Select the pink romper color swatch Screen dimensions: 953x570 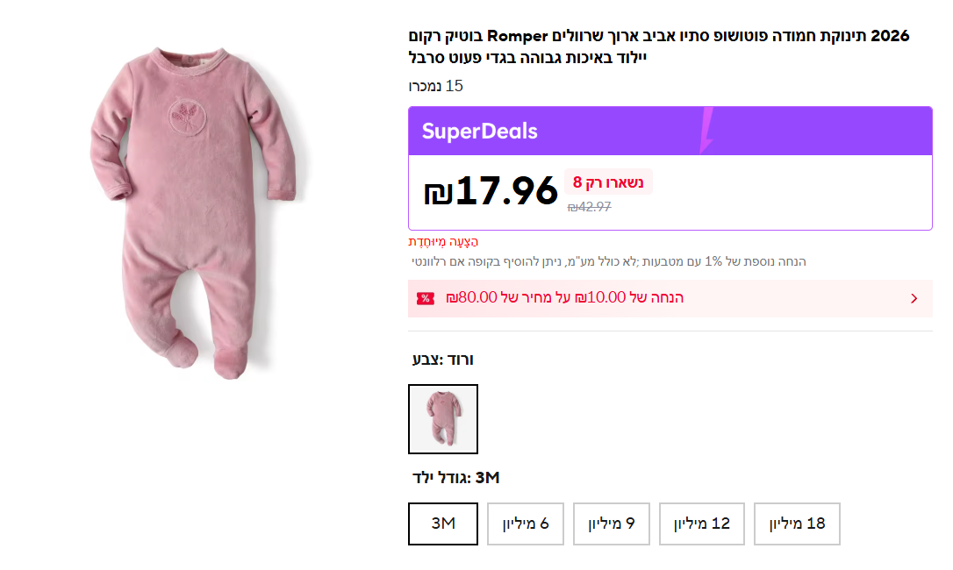point(443,419)
